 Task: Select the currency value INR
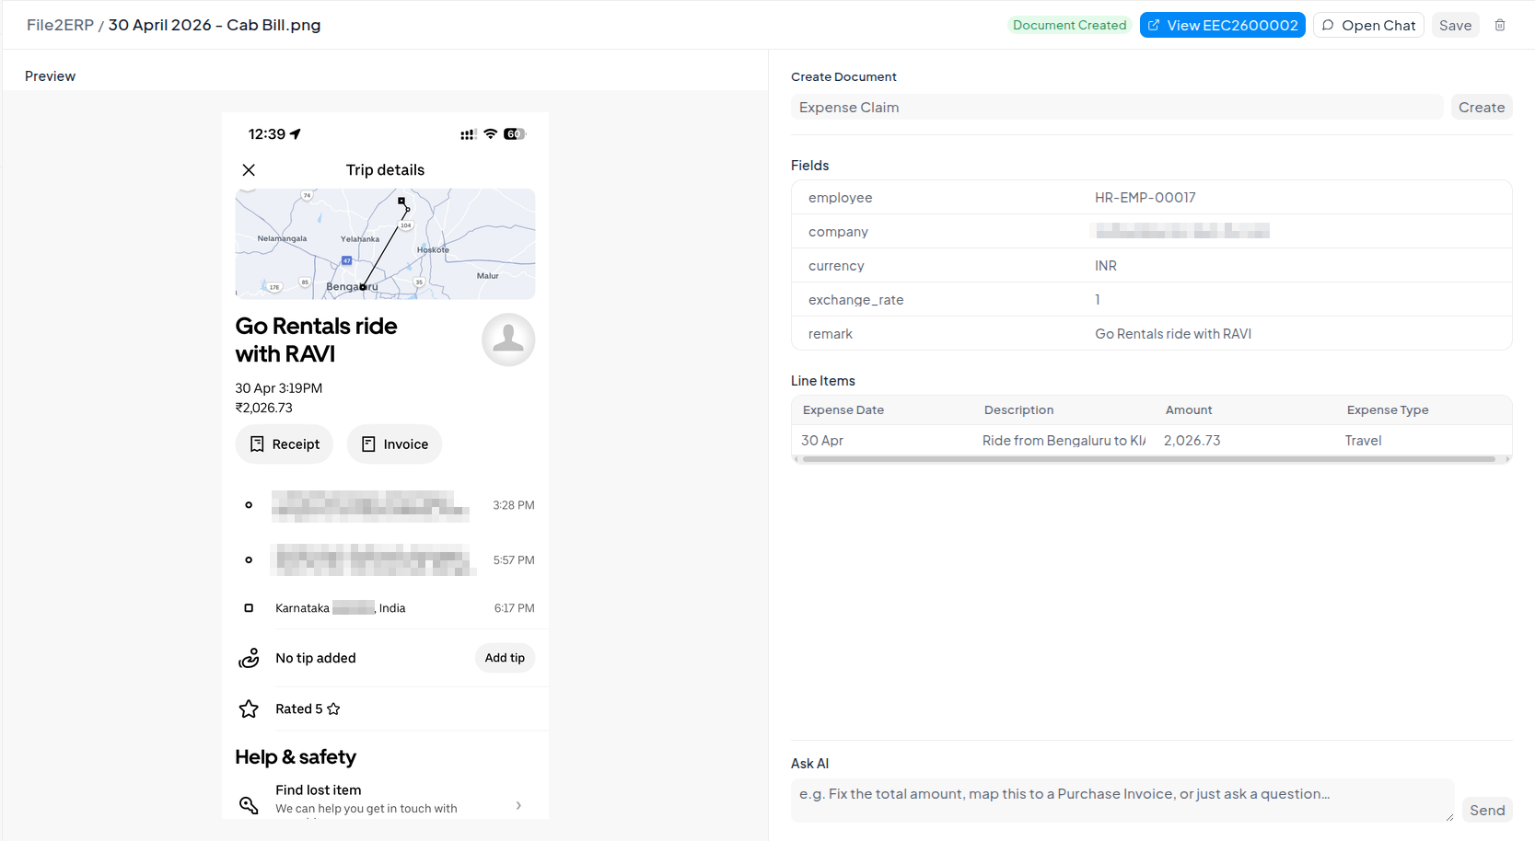click(x=1105, y=266)
